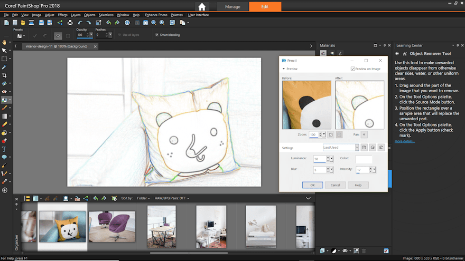The width and height of the screenshot is (465, 261).
Task: Click the Color swatch in Pencil dialog
Action: click(364, 159)
